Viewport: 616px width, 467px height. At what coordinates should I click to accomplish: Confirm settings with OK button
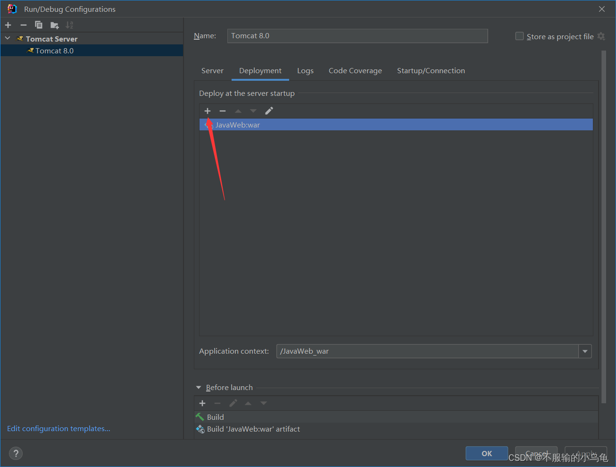(x=487, y=453)
